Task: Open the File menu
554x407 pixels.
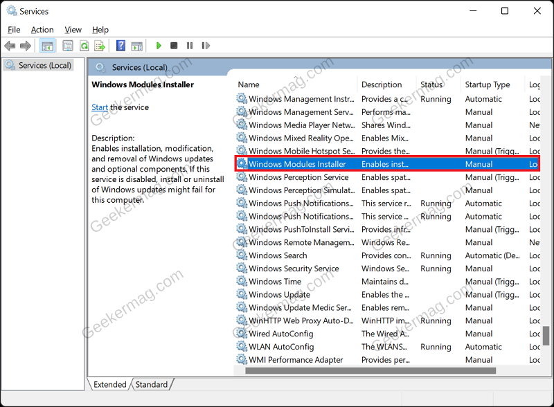Action: 14,30
